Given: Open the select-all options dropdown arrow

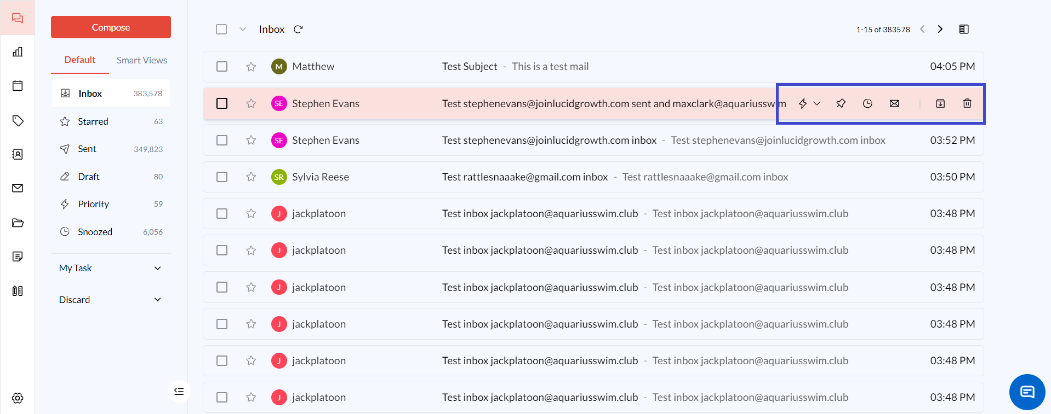Looking at the screenshot, I should 243,30.
